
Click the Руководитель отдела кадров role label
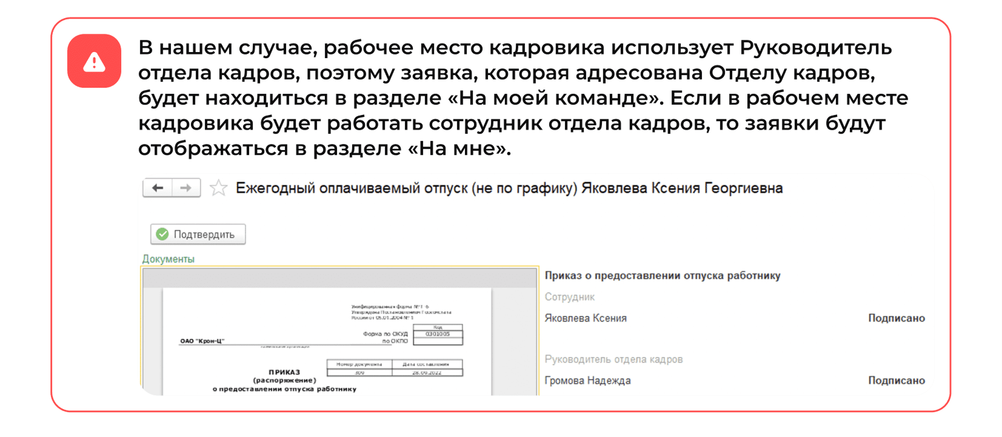pyautogui.click(x=613, y=360)
